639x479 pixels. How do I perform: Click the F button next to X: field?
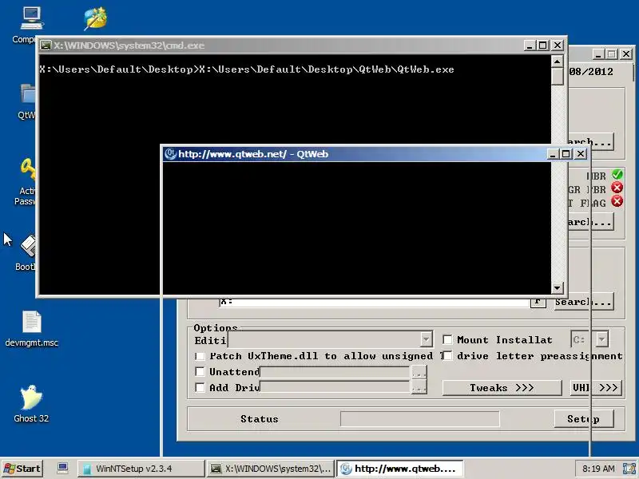click(538, 303)
